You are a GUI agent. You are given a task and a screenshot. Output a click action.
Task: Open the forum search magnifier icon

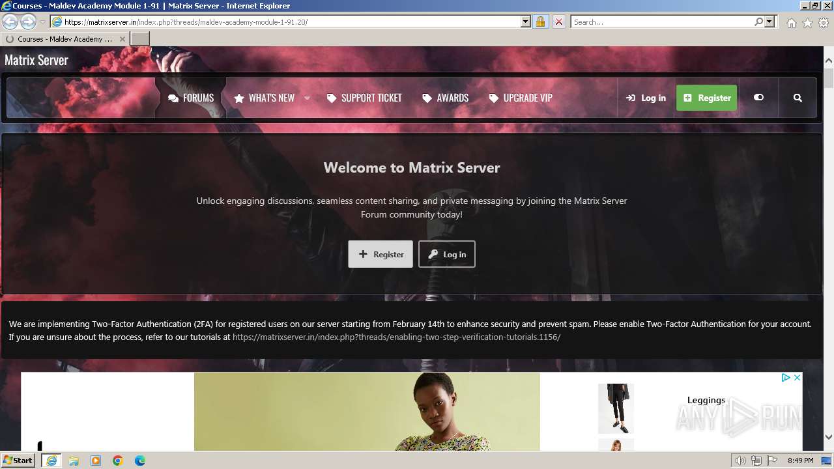coord(798,98)
